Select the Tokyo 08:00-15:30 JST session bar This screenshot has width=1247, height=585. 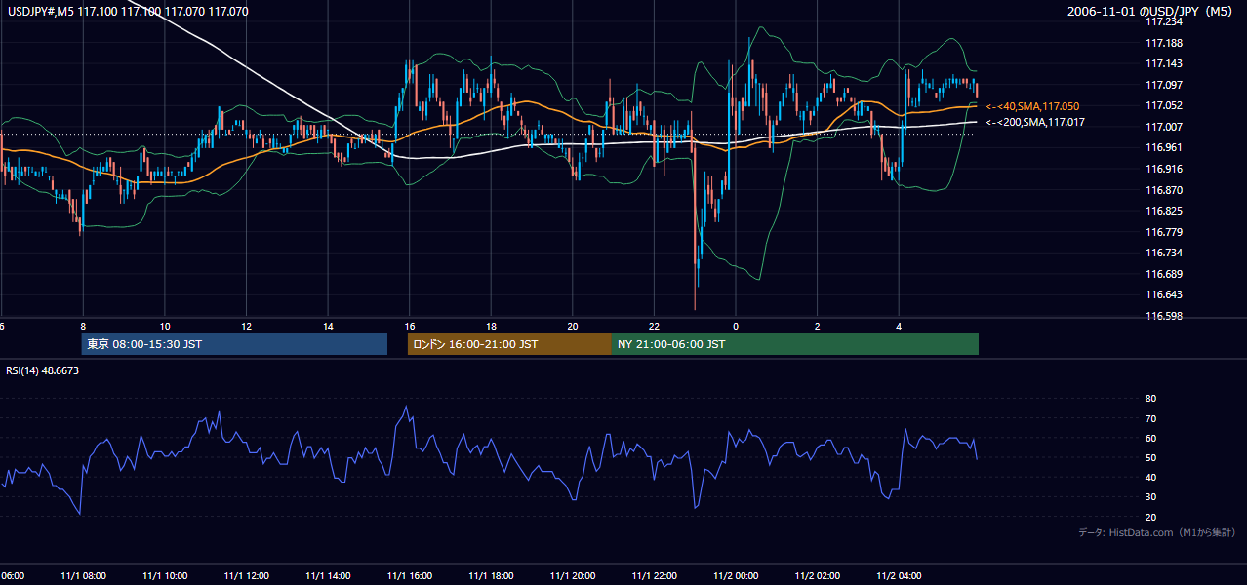(234, 344)
